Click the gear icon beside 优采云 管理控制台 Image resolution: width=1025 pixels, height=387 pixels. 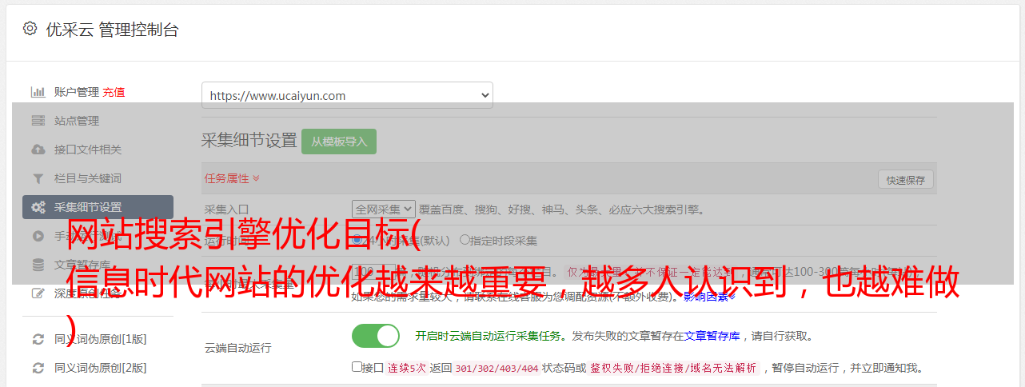coord(30,29)
